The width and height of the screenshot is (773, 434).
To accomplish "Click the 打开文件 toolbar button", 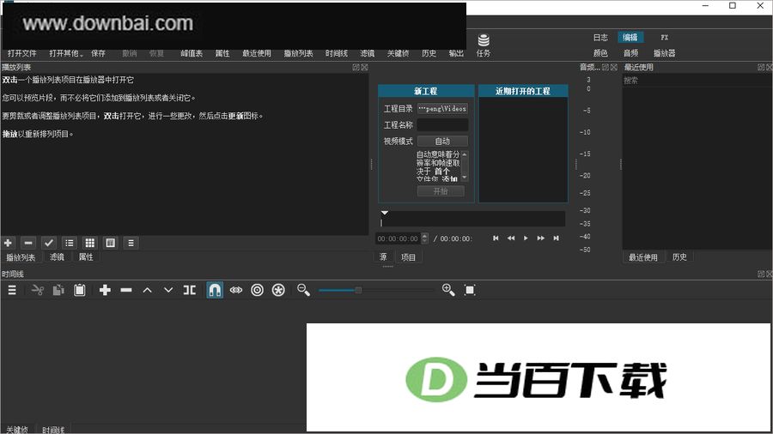I will coord(22,53).
